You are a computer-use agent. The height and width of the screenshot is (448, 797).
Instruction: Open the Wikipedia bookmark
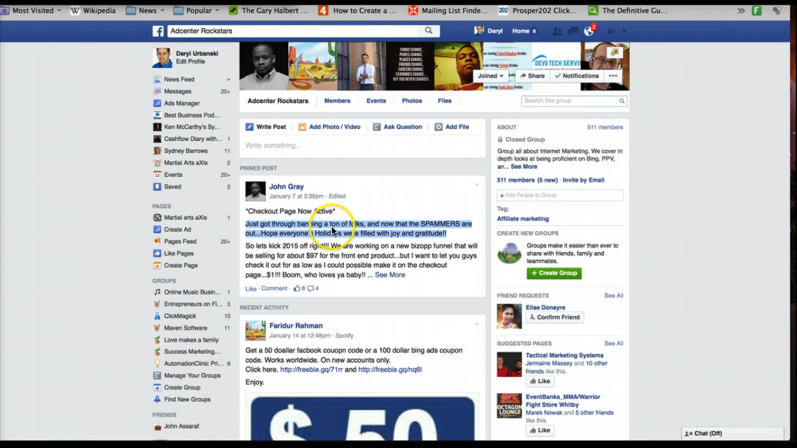pyautogui.click(x=93, y=10)
